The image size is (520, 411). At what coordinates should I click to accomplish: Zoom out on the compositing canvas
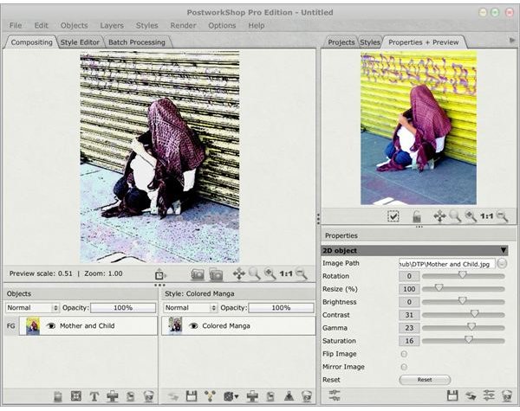(x=301, y=274)
